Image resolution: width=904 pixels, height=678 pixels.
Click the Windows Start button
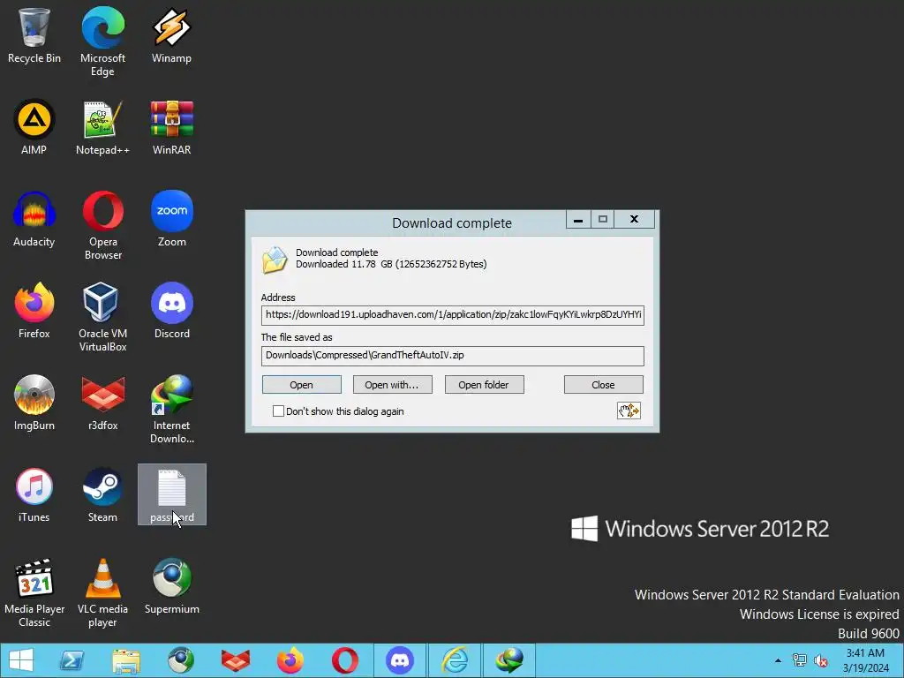(x=21, y=660)
